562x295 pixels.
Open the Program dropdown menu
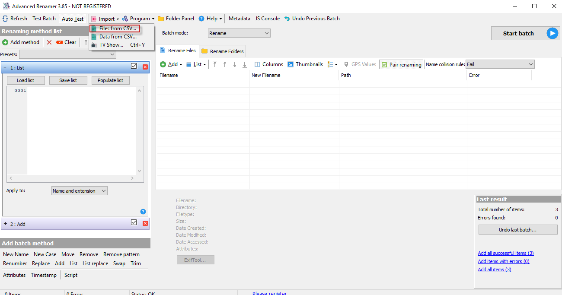[x=138, y=19]
